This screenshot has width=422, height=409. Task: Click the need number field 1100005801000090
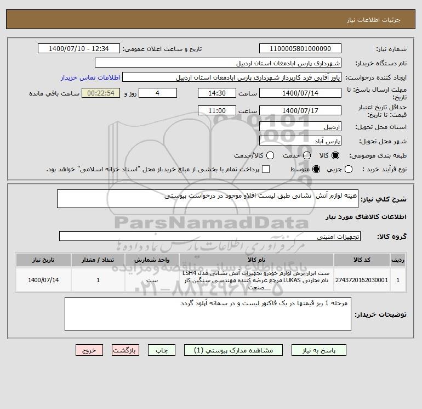point(300,49)
